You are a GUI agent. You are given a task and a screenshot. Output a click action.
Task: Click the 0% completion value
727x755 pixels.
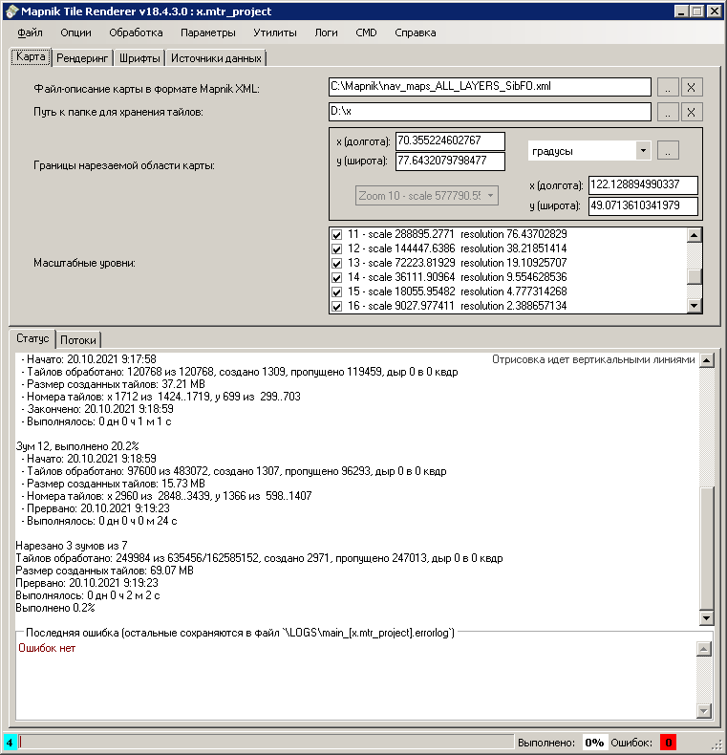594,743
